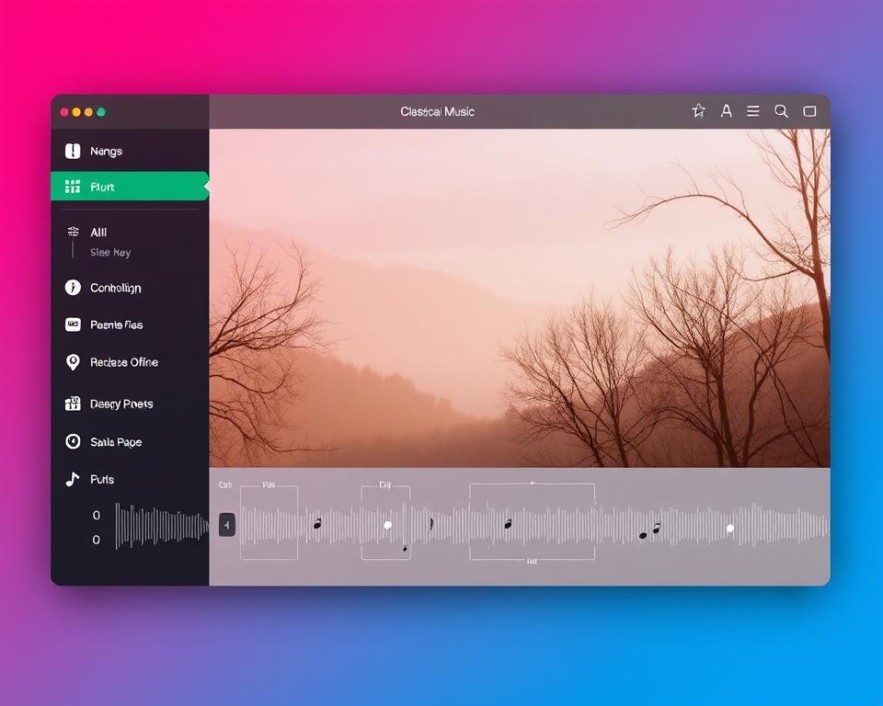This screenshot has height=706, width=883.
Task: Click the location pin icon beside Reclase Ofine
Action: click(73, 362)
